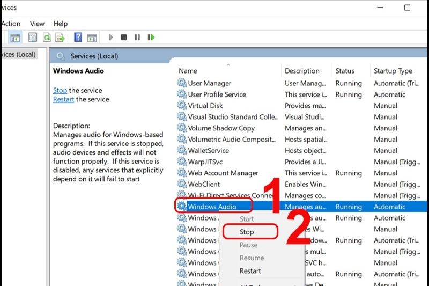Click gear icon beside Volumetric Audio Compositor
The image size is (429, 286).
(182, 139)
